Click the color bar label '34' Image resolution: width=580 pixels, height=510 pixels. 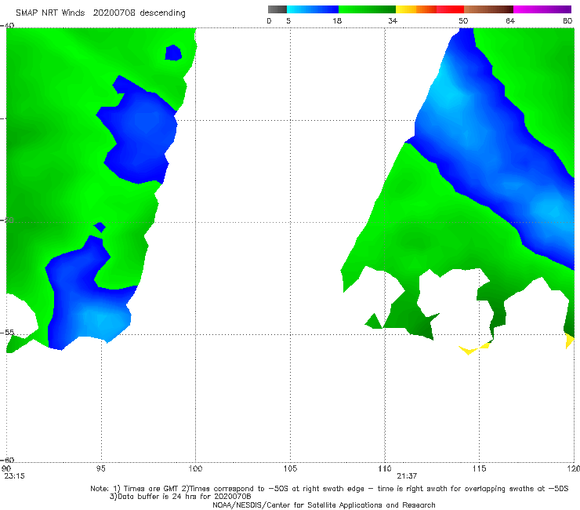393,21
